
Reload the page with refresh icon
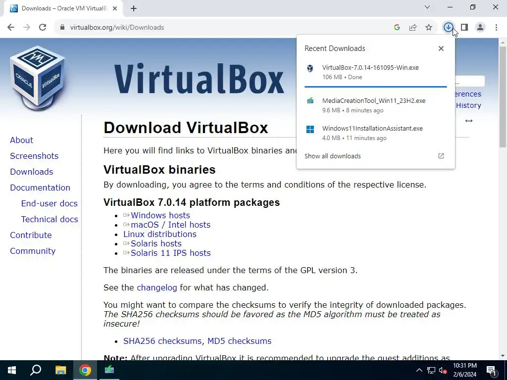click(x=43, y=28)
